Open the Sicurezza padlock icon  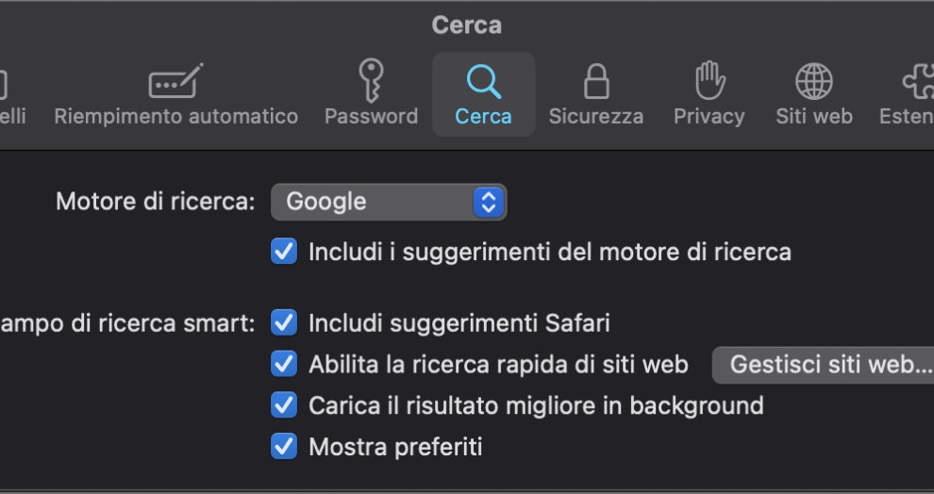[x=595, y=82]
